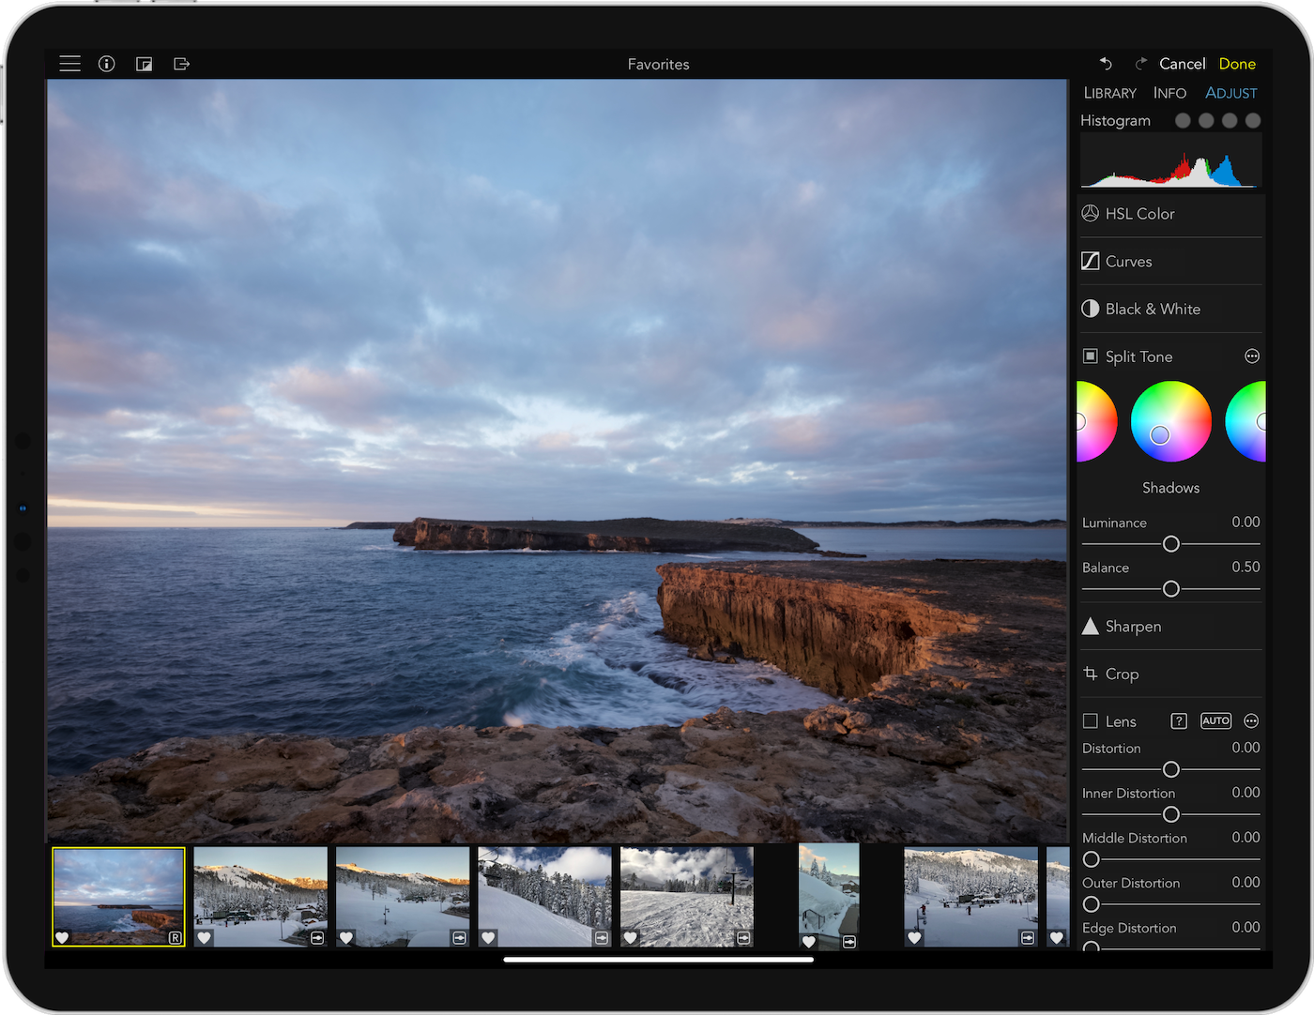Click the compare view icon in the top bar

coord(144,64)
